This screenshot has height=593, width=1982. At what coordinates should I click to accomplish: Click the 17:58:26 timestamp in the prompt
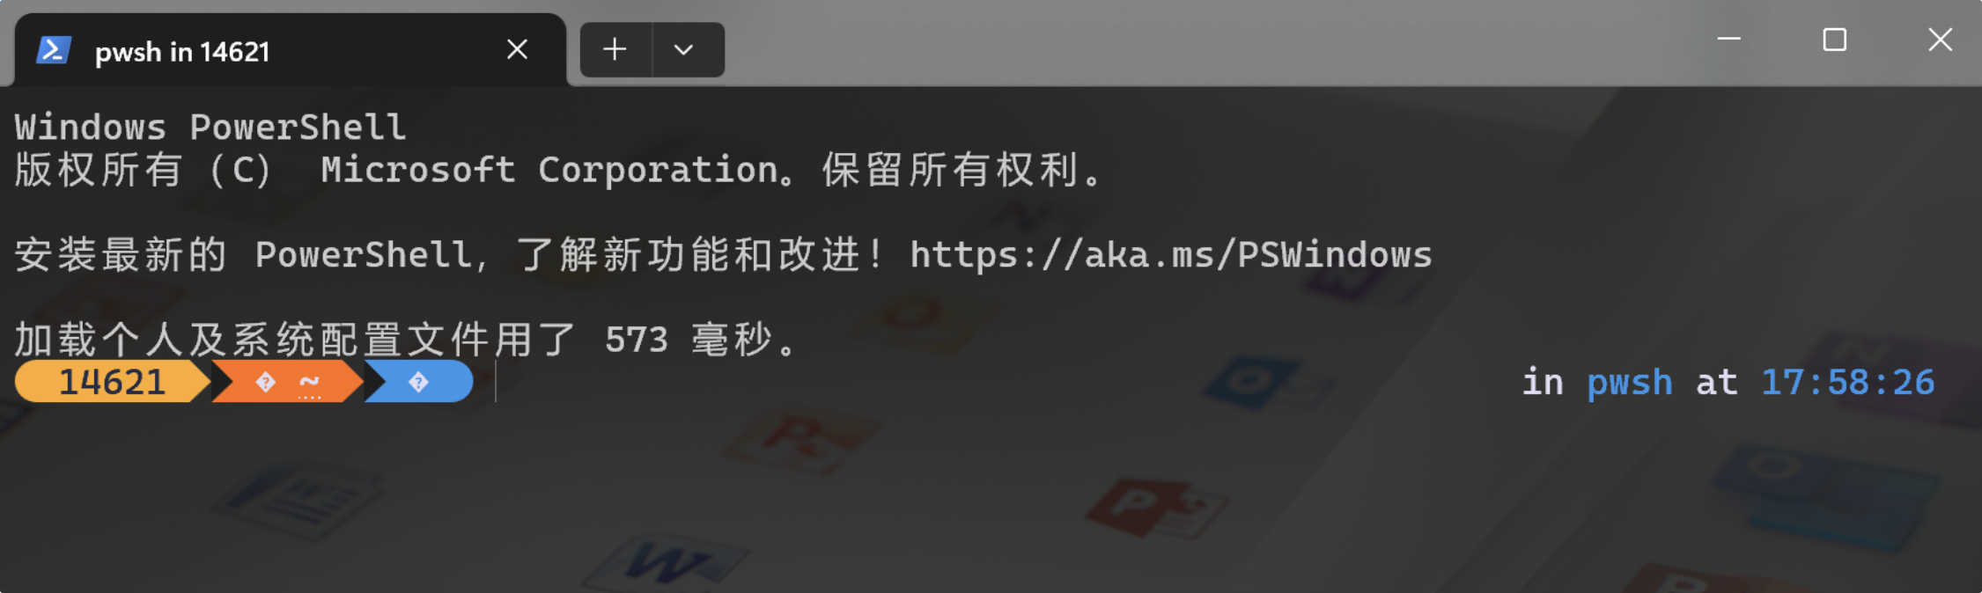[x=1846, y=382]
